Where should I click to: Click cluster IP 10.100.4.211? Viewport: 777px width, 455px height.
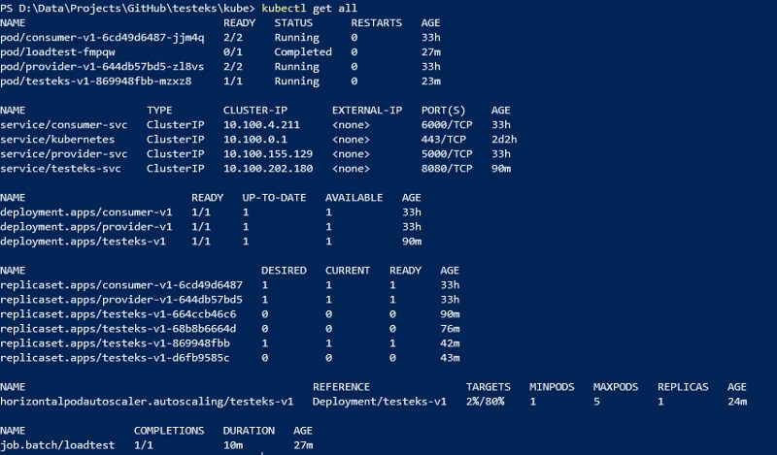(x=261, y=125)
